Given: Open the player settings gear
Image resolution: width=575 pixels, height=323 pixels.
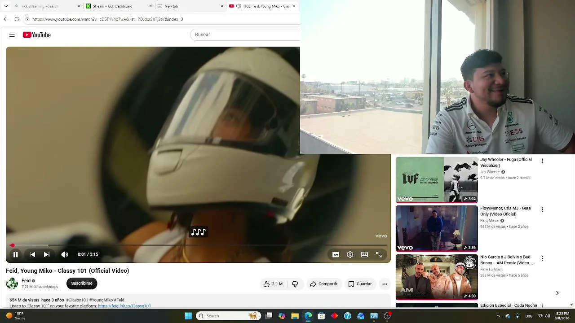Looking at the screenshot, I should [350, 254].
